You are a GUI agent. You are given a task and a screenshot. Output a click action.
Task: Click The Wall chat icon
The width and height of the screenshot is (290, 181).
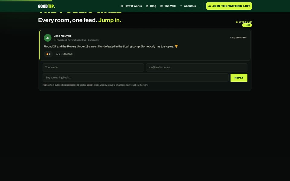click(x=161, y=6)
